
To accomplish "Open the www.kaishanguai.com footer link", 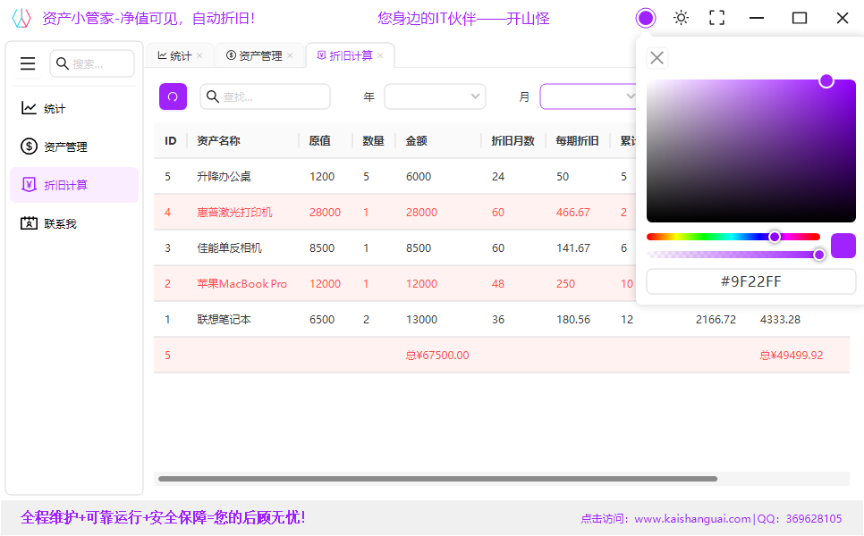I will tap(692, 518).
